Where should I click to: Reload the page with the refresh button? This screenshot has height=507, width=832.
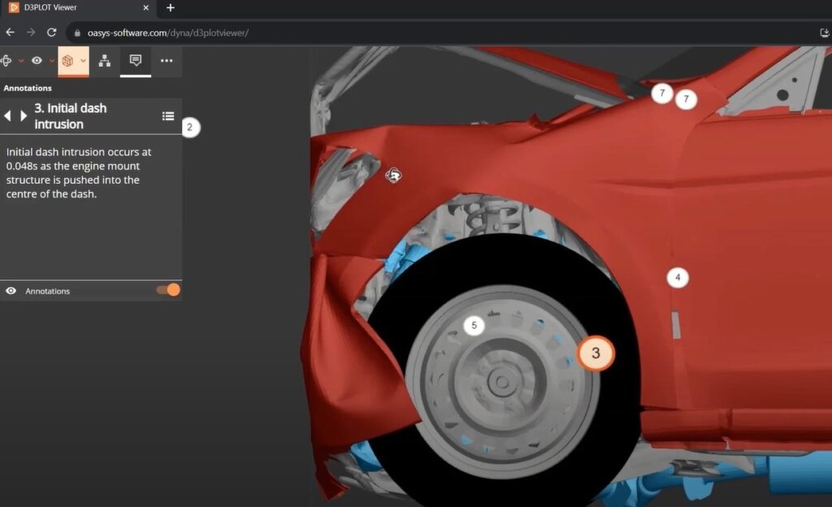(x=51, y=32)
